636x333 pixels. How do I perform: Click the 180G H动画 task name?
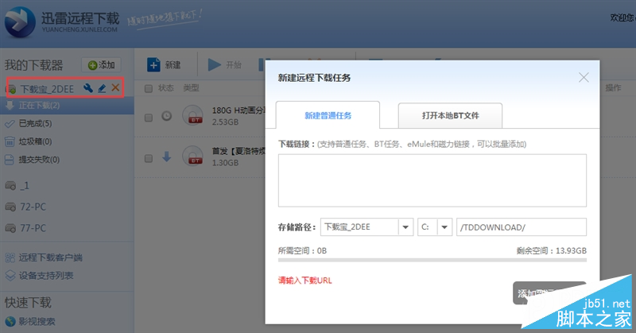238,110
